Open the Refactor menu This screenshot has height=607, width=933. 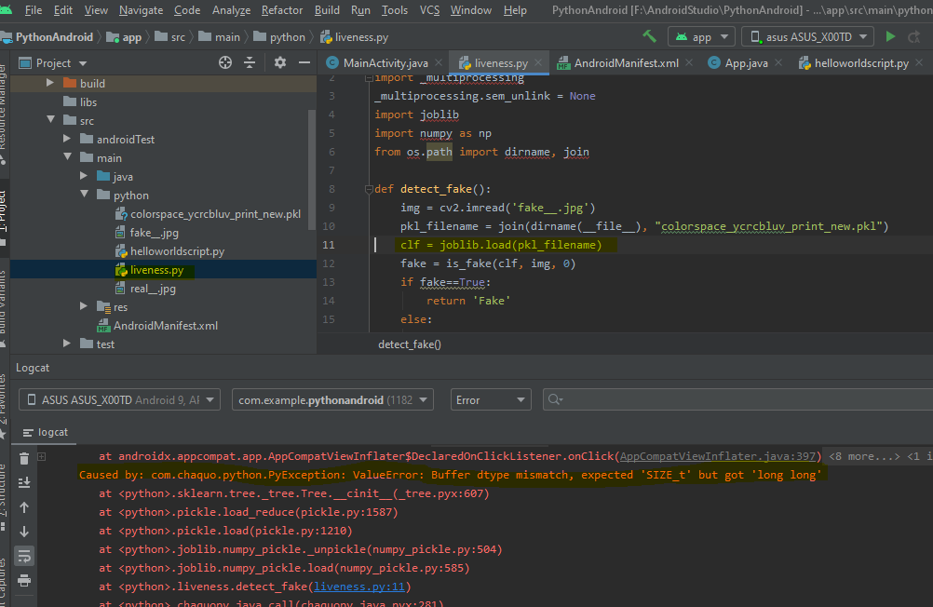click(281, 10)
